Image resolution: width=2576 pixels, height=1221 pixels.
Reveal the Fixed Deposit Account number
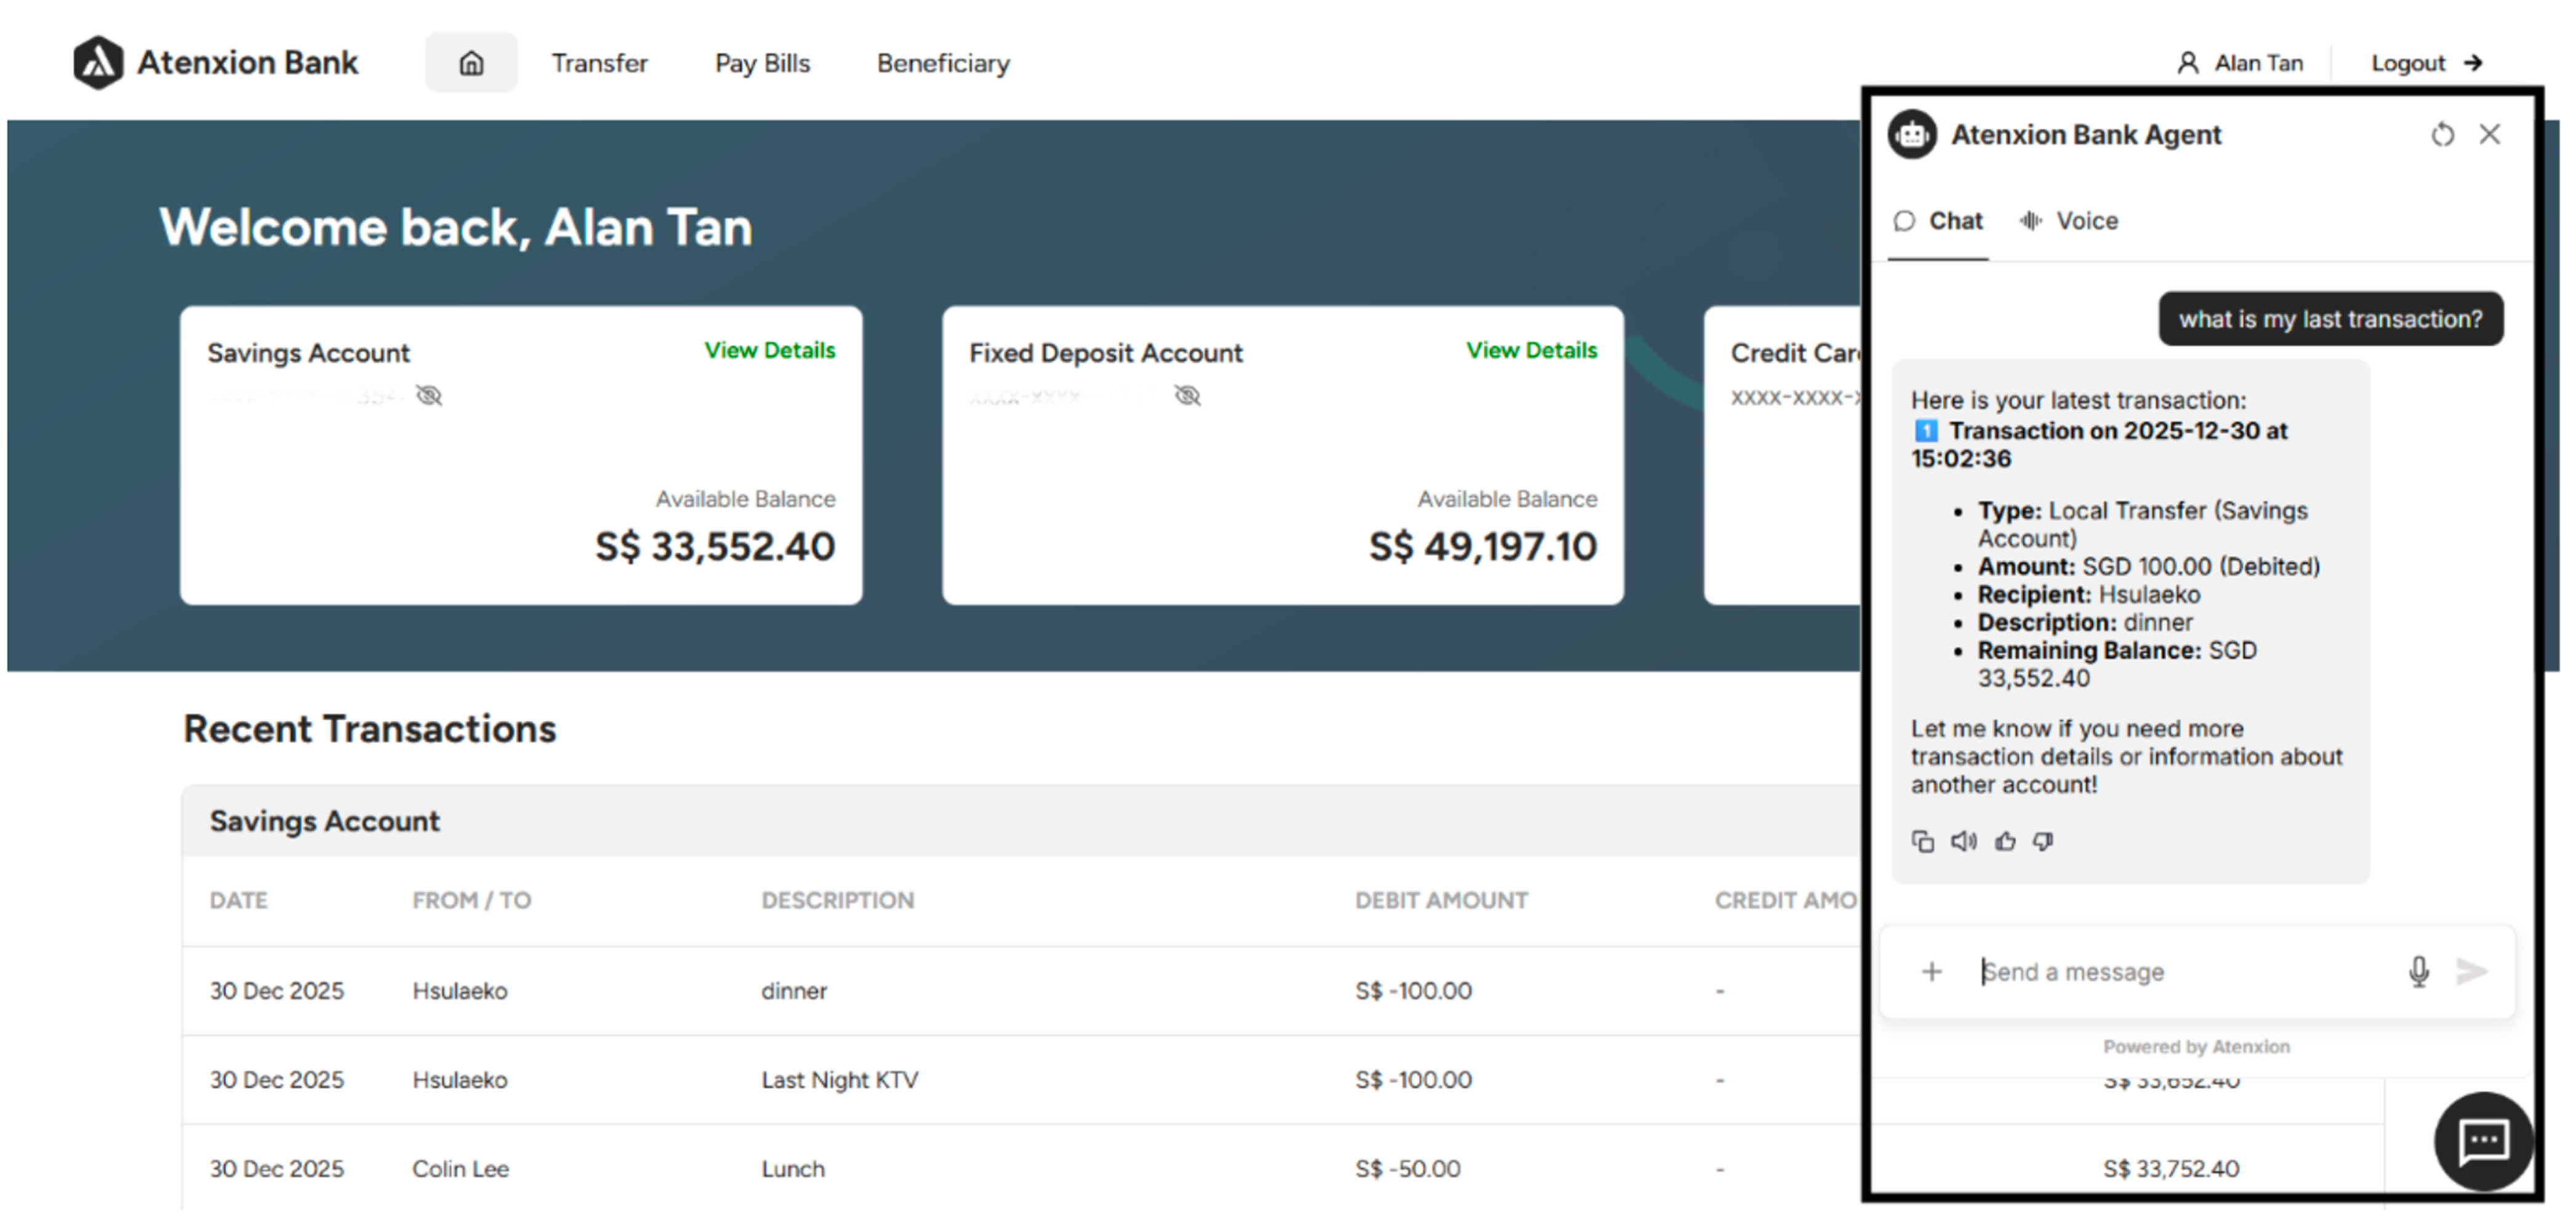pyautogui.click(x=1187, y=396)
